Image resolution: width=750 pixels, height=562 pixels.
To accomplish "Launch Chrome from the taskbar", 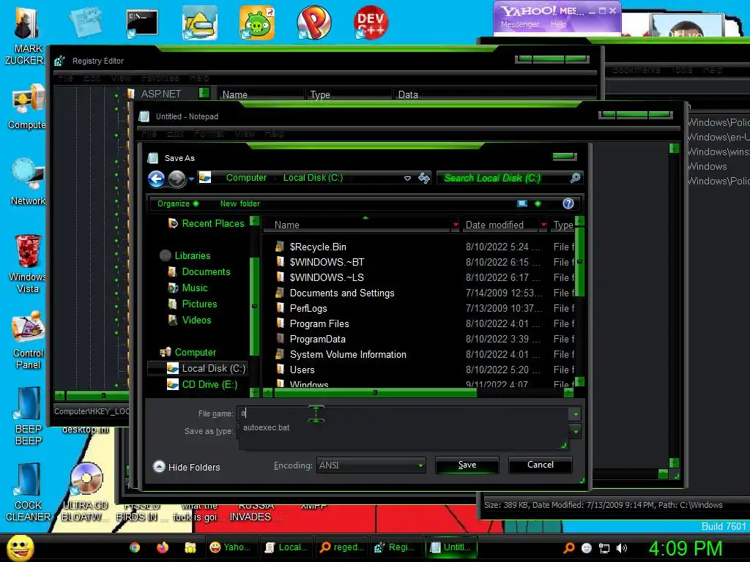I will [x=135, y=547].
